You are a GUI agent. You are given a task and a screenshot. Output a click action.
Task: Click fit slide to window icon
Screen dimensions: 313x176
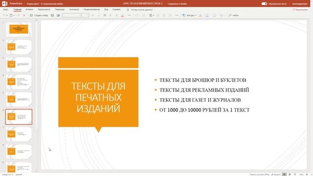pyautogui.click(x=307, y=175)
